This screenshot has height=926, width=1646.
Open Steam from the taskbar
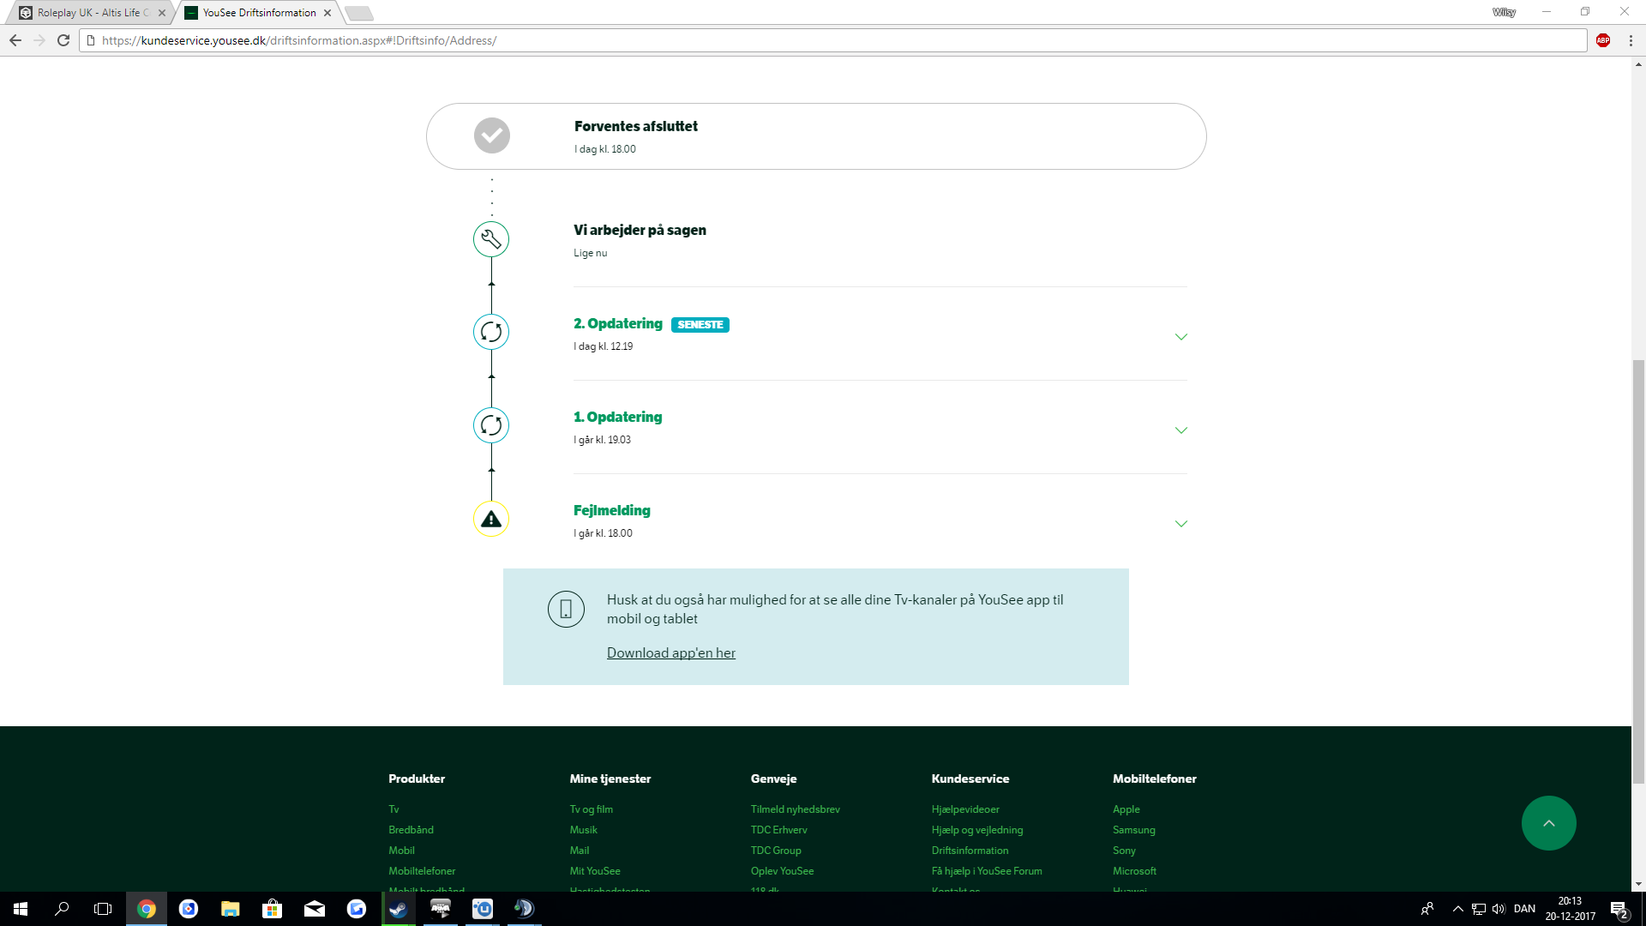[399, 909]
